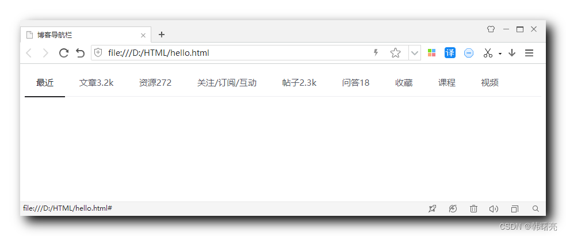
Task: Bookmark the page using the star icon
Action: [x=395, y=53]
